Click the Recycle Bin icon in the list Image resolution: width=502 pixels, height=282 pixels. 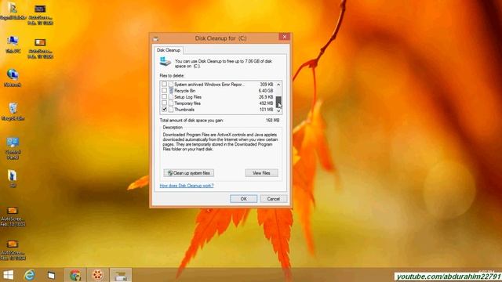coord(171,91)
